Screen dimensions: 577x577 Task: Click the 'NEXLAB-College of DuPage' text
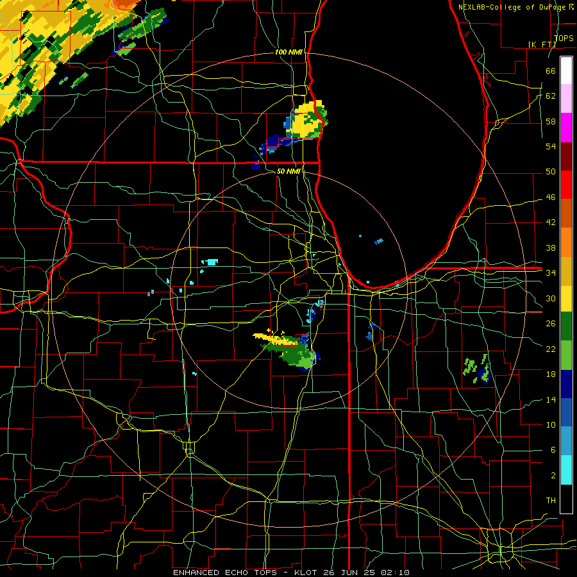(513, 7)
